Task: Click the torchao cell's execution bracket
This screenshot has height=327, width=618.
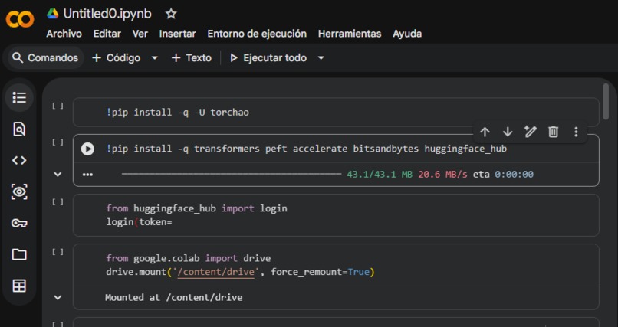Action: point(58,106)
